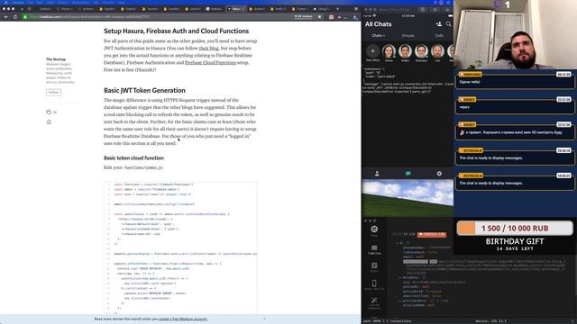Image resolution: width=577 pixels, height=324 pixels.
Task: Tap the plus Your Story button
Action: tap(372, 51)
